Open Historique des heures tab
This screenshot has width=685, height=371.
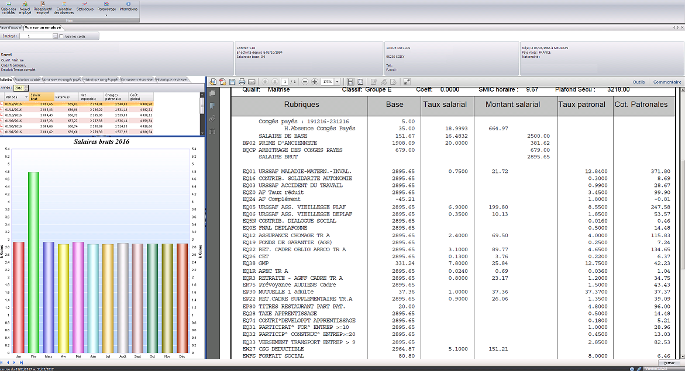click(x=172, y=80)
